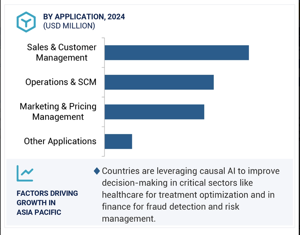Select the Marketing & Pricing Management bar
The width and height of the screenshot is (300, 235).
point(154,112)
